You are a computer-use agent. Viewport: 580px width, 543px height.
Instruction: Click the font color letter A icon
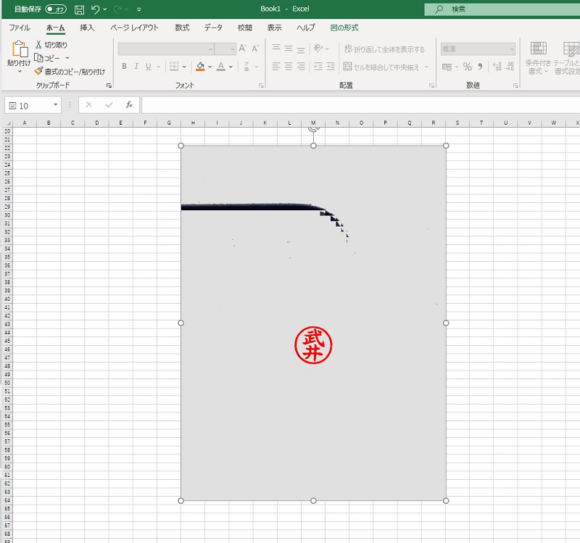220,67
